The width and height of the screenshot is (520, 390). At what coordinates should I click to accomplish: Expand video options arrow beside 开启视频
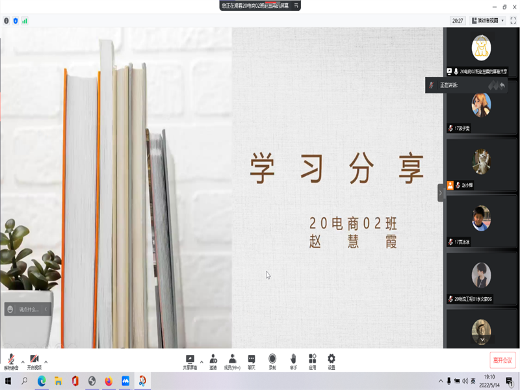point(45,361)
